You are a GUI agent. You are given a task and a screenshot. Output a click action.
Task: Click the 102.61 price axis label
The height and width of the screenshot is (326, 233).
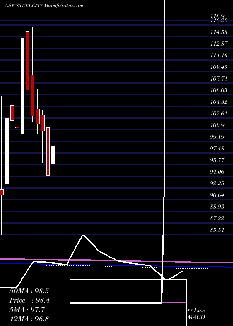click(x=219, y=114)
